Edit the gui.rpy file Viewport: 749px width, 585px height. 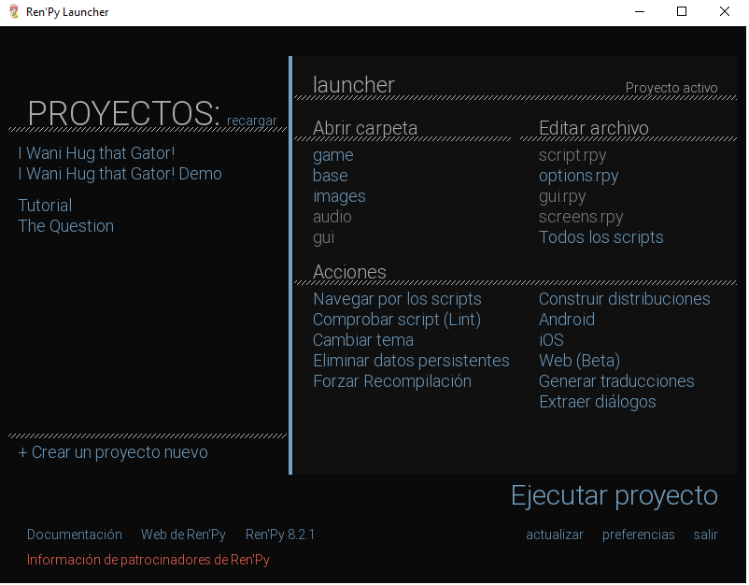[x=562, y=196]
